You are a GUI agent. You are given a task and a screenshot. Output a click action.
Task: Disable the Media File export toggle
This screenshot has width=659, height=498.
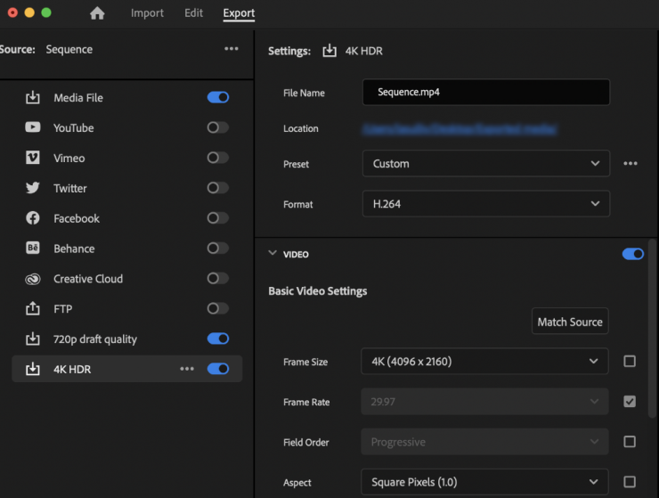(x=218, y=97)
